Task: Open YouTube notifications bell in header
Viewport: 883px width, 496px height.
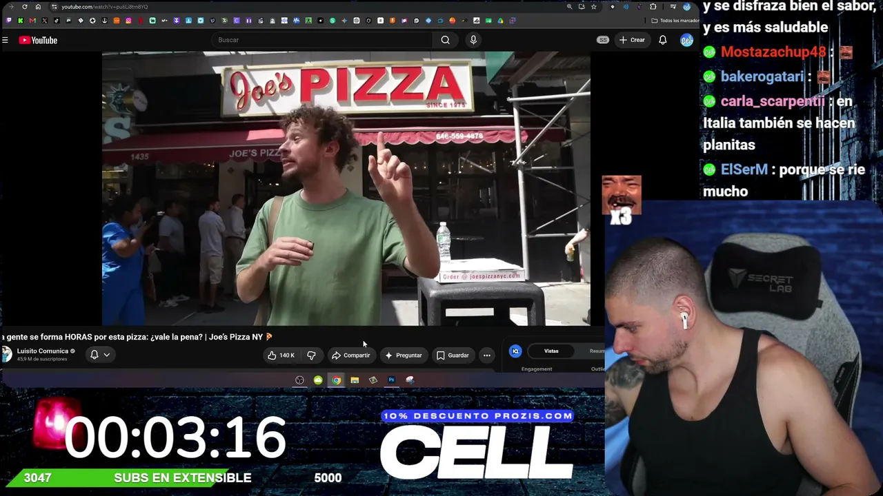Action: pos(663,40)
